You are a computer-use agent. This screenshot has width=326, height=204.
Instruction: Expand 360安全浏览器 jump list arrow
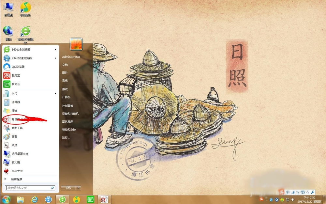tap(55, 50)
